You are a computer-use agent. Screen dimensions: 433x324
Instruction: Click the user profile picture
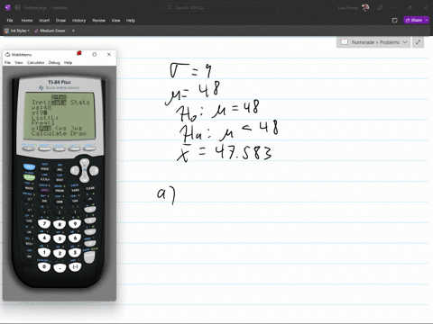pyautogui.click(x=365, y=8)
